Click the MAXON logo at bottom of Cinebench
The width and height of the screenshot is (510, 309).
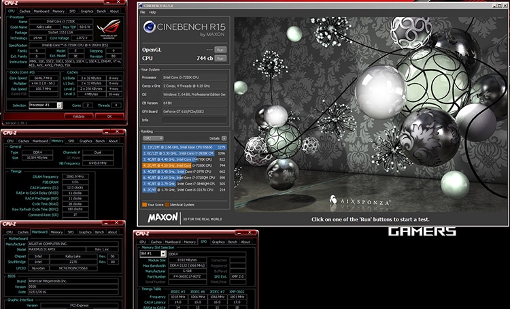pyautogui.click(x=163, y=218)
